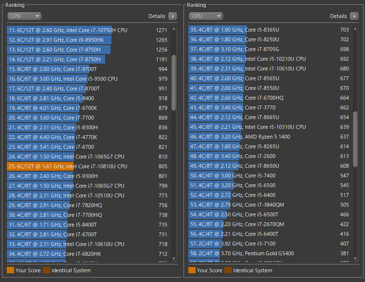Select row 36 Core i5-8250U

point(269,39)
